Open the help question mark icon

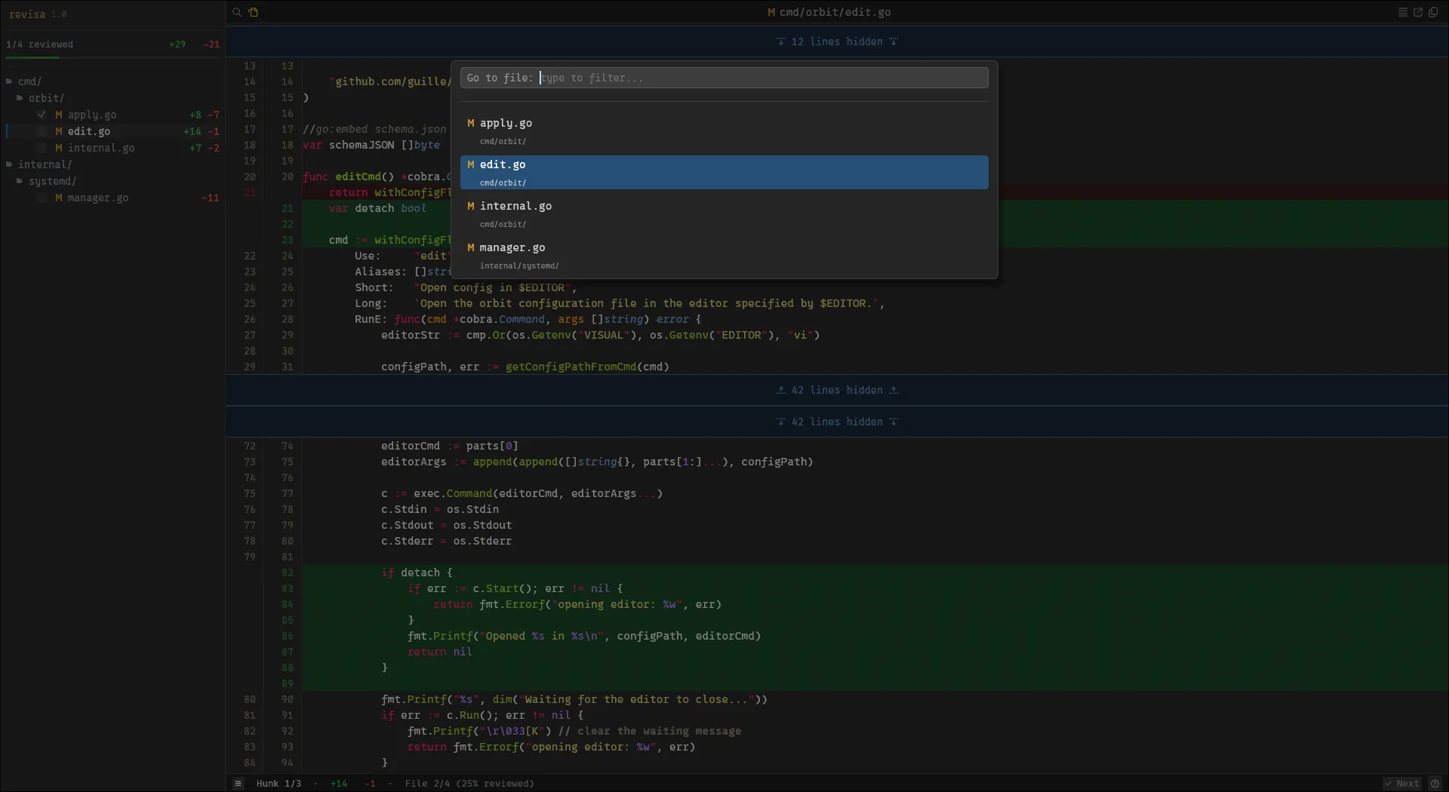click(x=1435, y=784)
